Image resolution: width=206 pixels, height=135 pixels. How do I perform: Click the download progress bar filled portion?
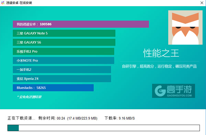[13, 128]
